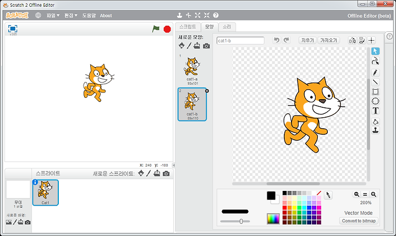Open the 편집 menu
The width and height of the screenshot is (396, 236).
[71, 15]
